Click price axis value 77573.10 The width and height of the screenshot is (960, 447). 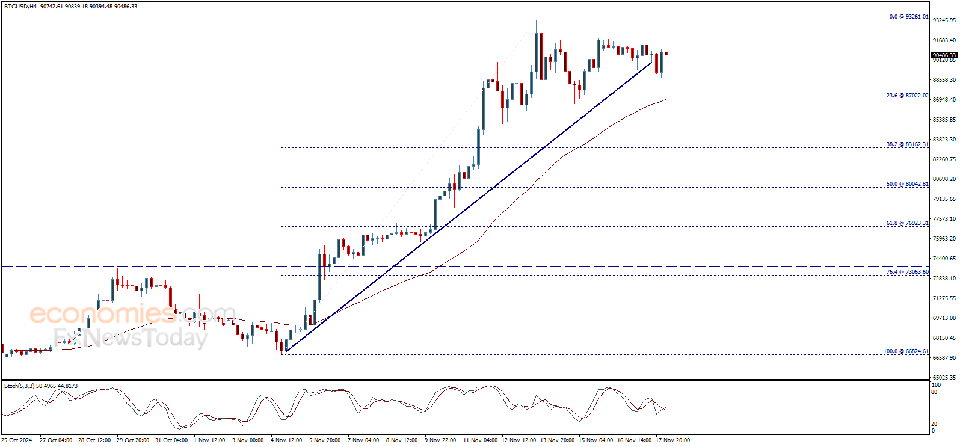coord(944,219)
